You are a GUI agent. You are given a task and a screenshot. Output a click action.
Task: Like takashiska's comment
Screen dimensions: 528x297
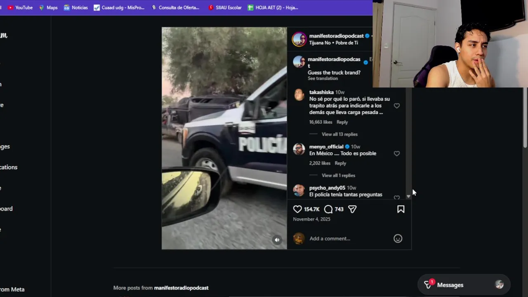397,106
